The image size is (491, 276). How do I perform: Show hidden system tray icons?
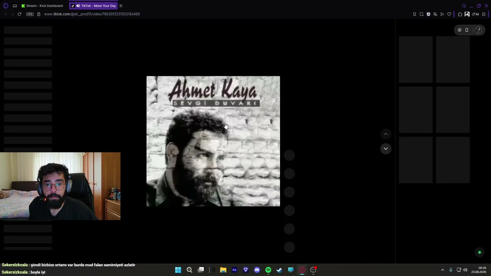442,270
